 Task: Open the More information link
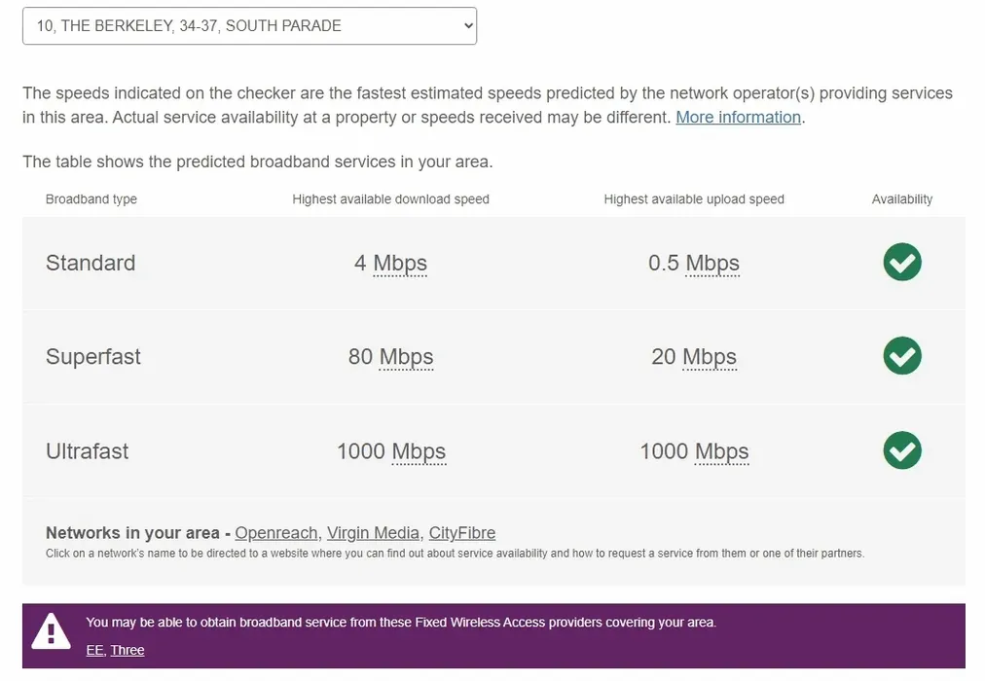coord(738,117)
